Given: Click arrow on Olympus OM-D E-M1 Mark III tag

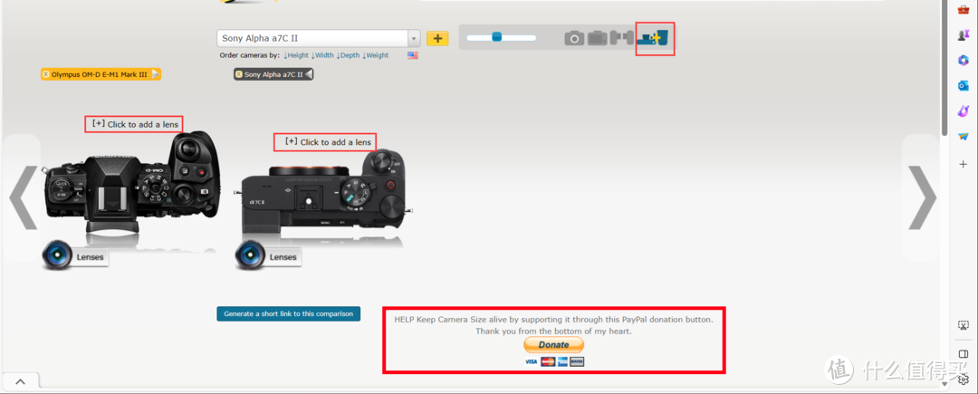Looking at the screenshot, I should pos(156,74).
